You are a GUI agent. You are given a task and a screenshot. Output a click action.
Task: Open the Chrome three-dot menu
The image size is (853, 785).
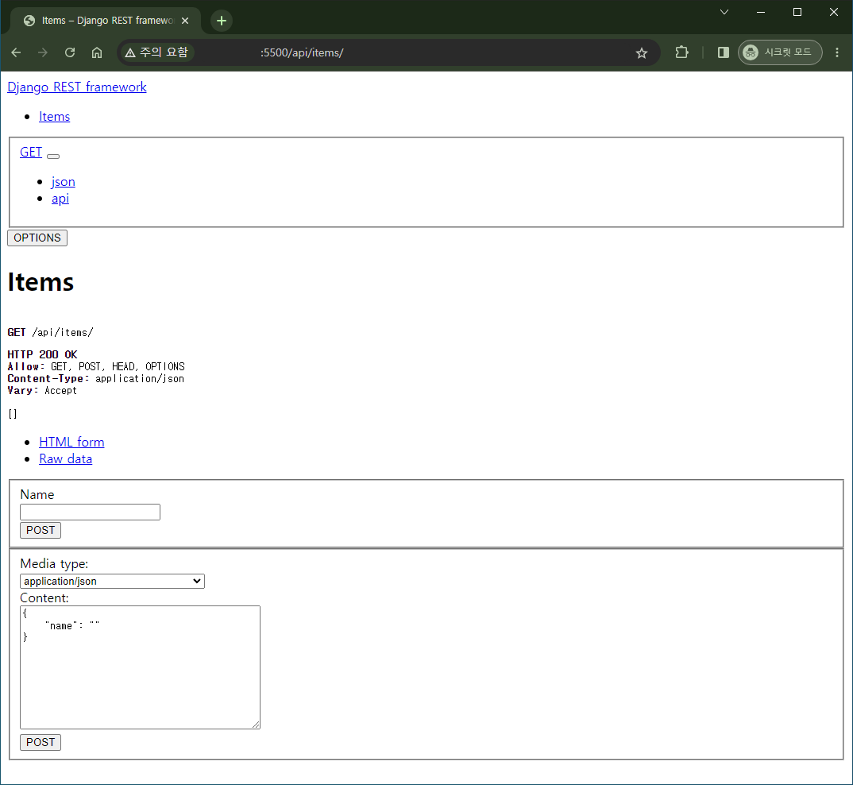coord(837,52)
